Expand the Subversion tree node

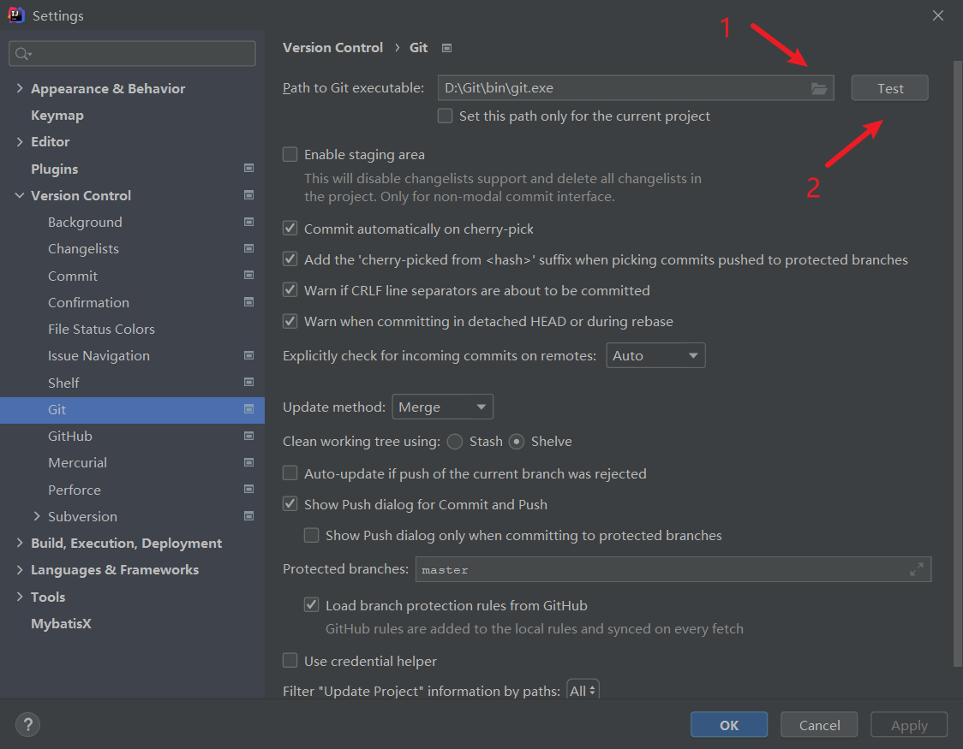37,516
